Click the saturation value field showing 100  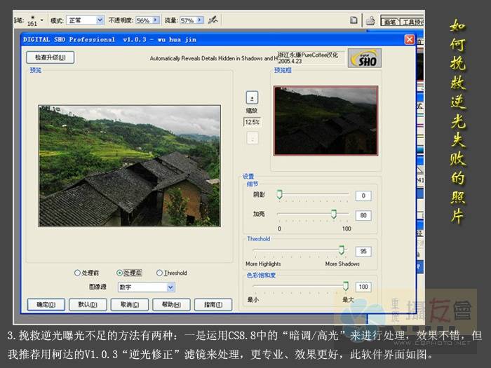point(363,287)
